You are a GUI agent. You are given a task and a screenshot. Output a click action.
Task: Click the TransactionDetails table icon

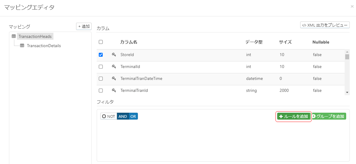pos(22,46)
